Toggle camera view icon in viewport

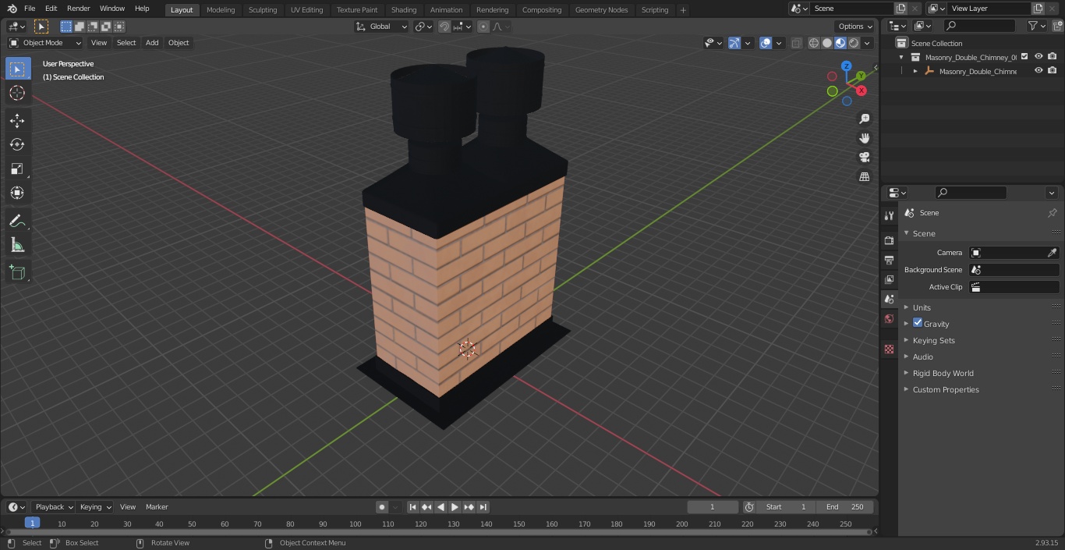point(864,158)
